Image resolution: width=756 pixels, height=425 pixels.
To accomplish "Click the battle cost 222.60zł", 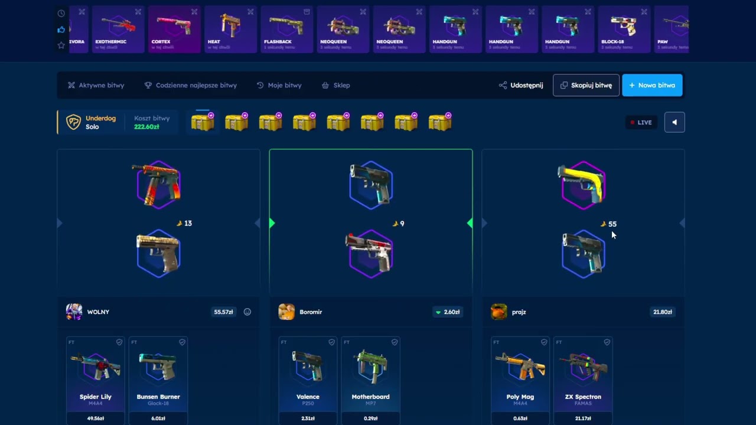I will 146,127.
